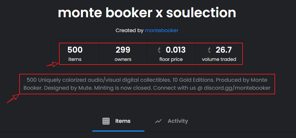The image size is (296, 138).
Task: Click the 299 owners count
Action: coord(123,50)
